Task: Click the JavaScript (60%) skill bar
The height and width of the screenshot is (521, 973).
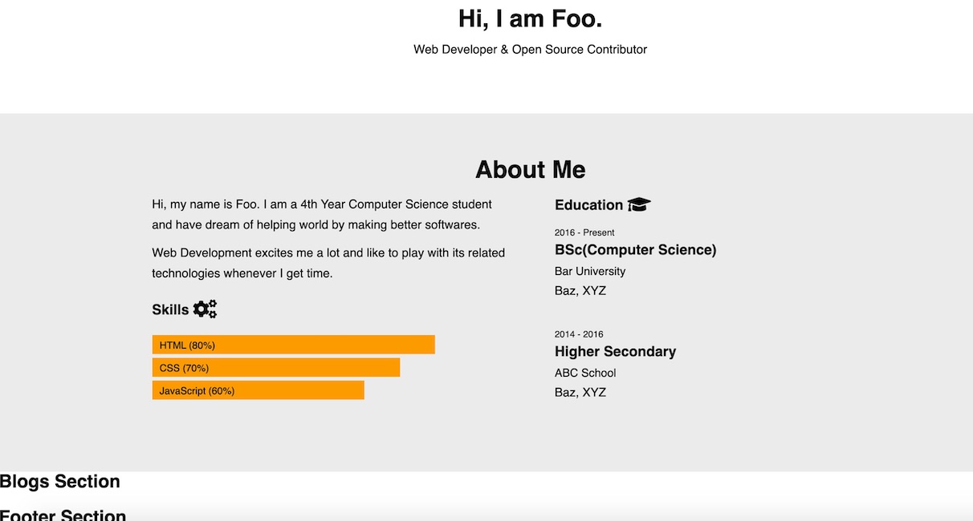Action: click(258, 390)
